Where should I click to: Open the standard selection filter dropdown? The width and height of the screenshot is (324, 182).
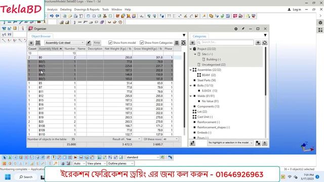pos(143,157)
